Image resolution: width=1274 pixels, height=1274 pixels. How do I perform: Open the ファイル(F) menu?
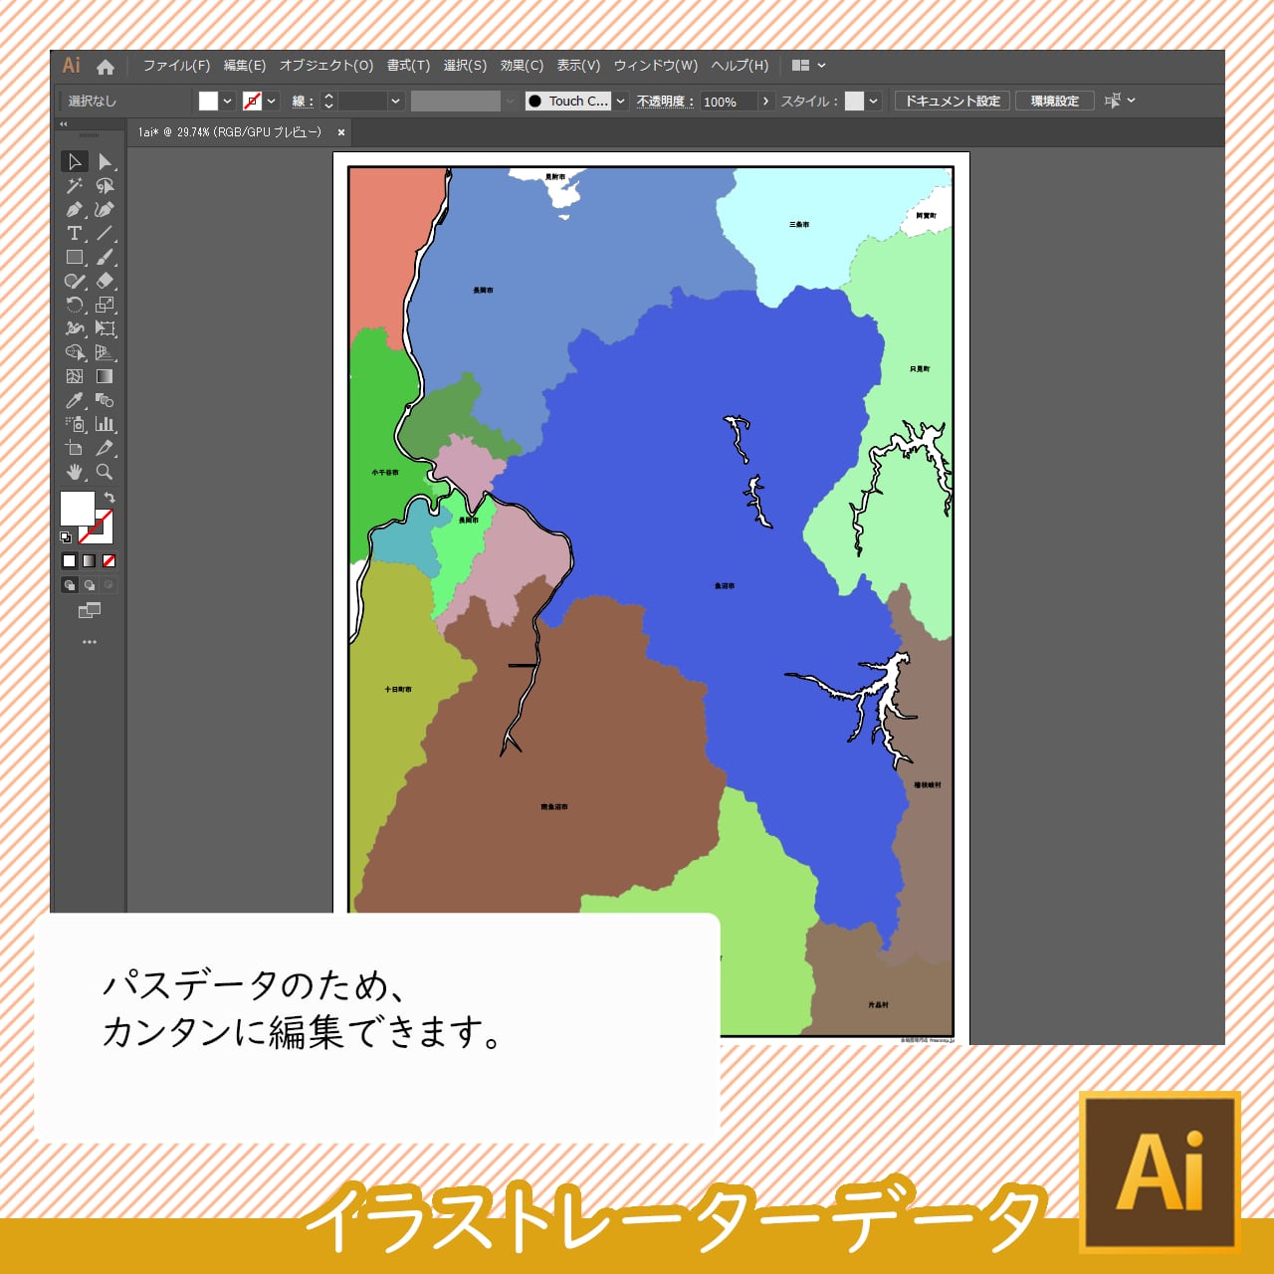pyautogui.click(x=176, y=66)
